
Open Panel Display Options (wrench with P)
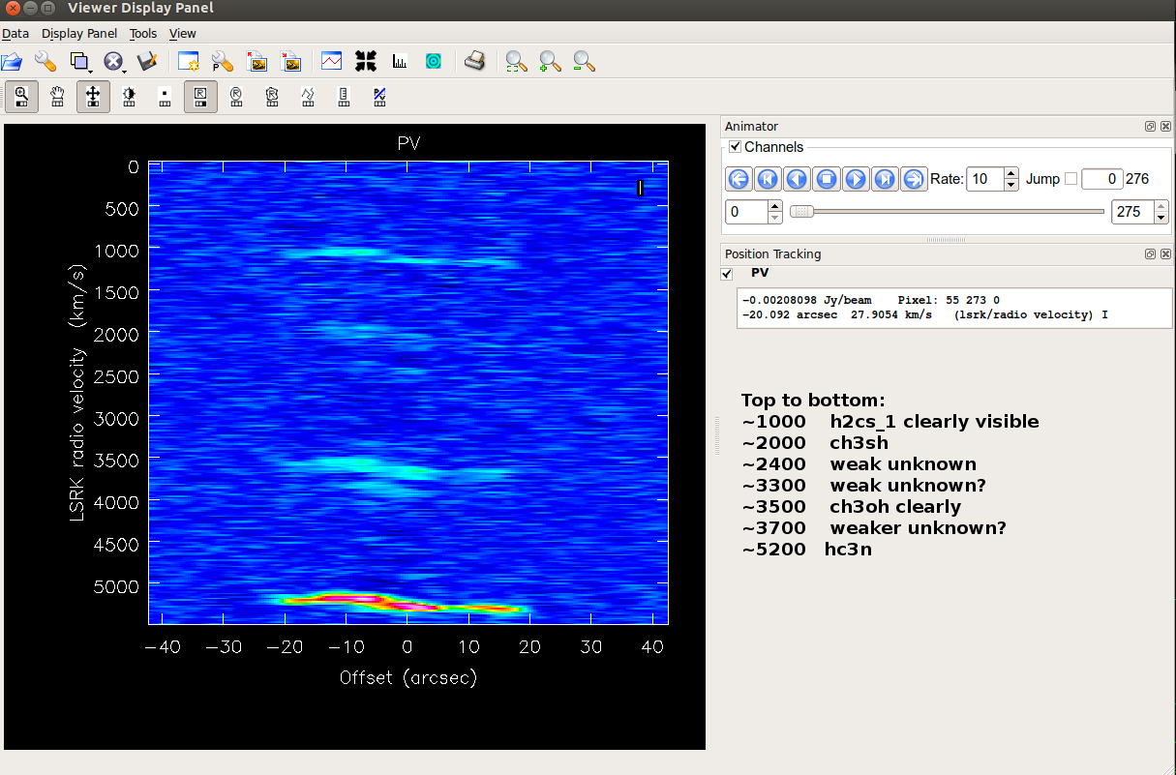pos(222,62)
